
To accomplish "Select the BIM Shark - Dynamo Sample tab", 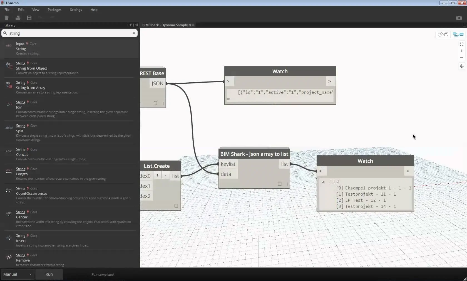I will (x=166, y=25).
